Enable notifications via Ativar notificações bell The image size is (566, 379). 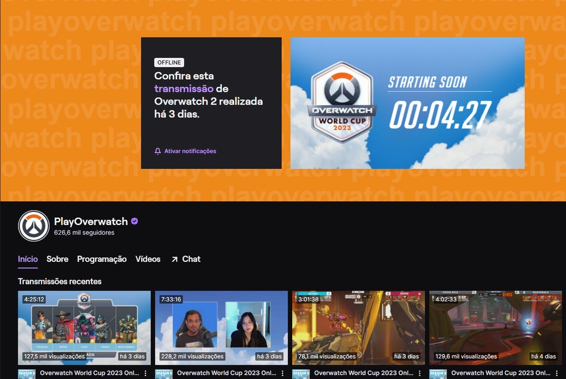pyautogui.click(x=184, y=151)
